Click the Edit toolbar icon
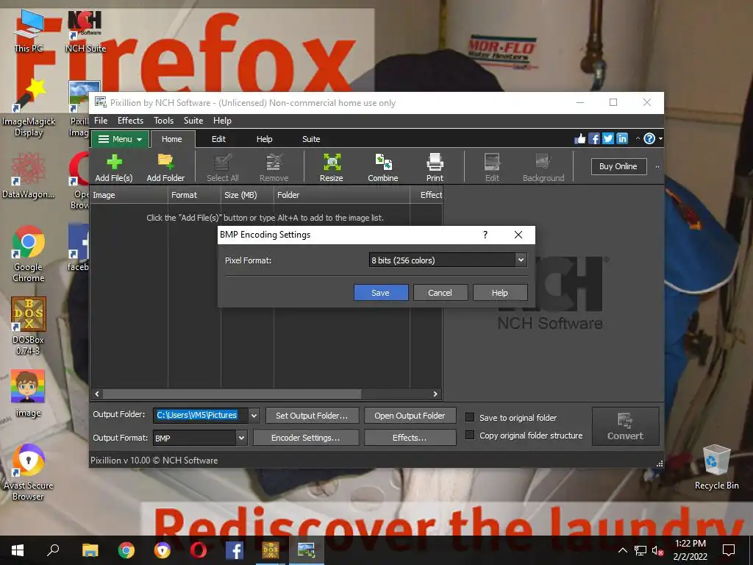Screen dimensions: 753x565 492,168
